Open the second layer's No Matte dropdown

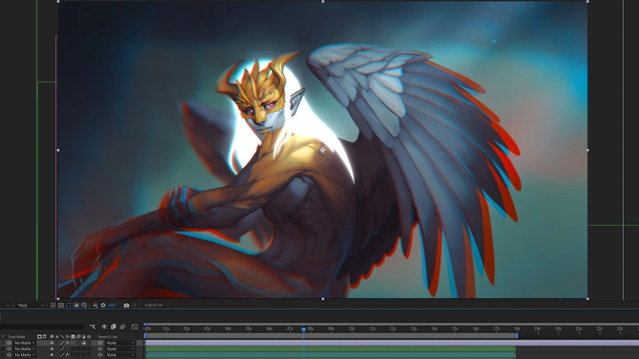pyautogui.click(x=25, y=349)
